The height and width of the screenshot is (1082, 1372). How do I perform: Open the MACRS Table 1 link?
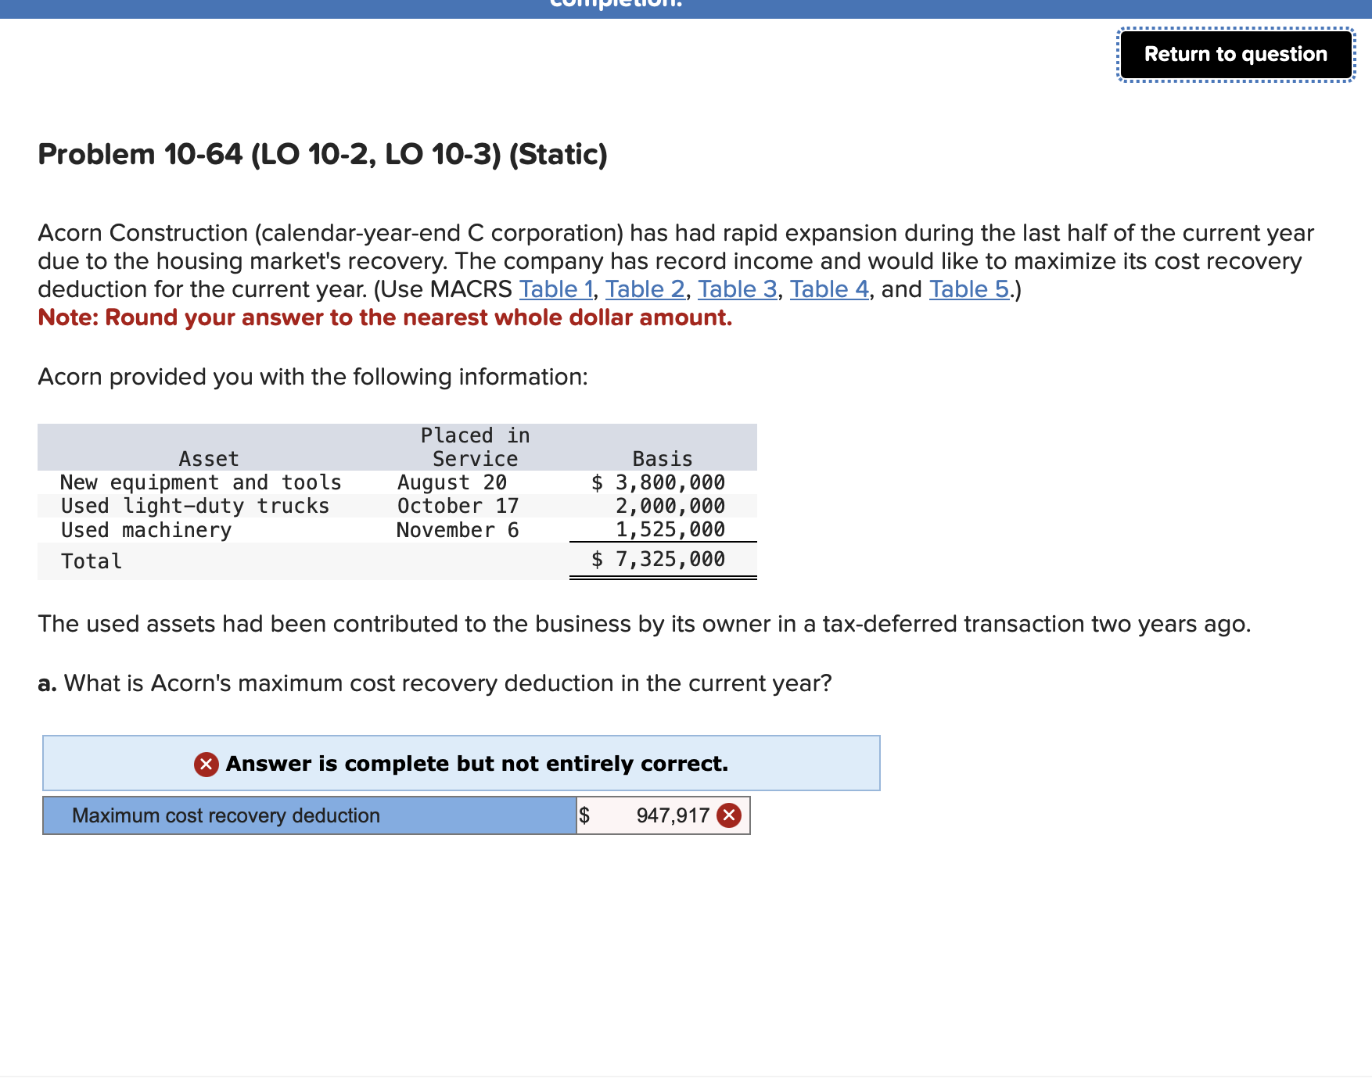coord(555,288)
